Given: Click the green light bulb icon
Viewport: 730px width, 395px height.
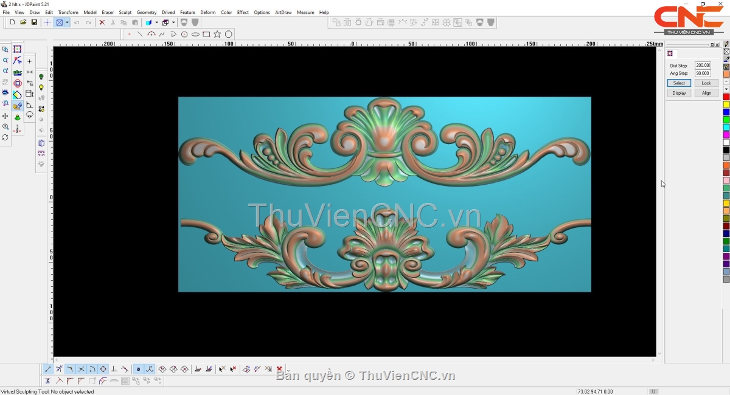Looking at the screenshot, I should tap(41, 77).
